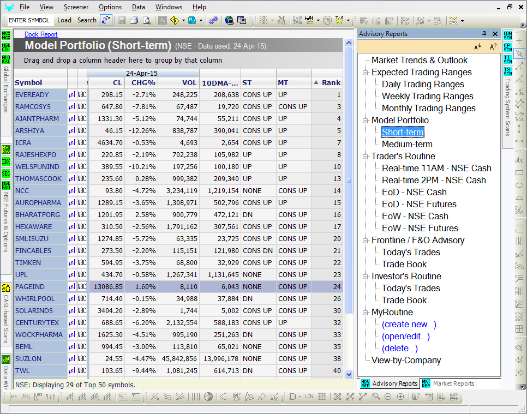Click the VBC icon in PAGEIND row
The image size is (527, 414).
click(x=82, y=287)
